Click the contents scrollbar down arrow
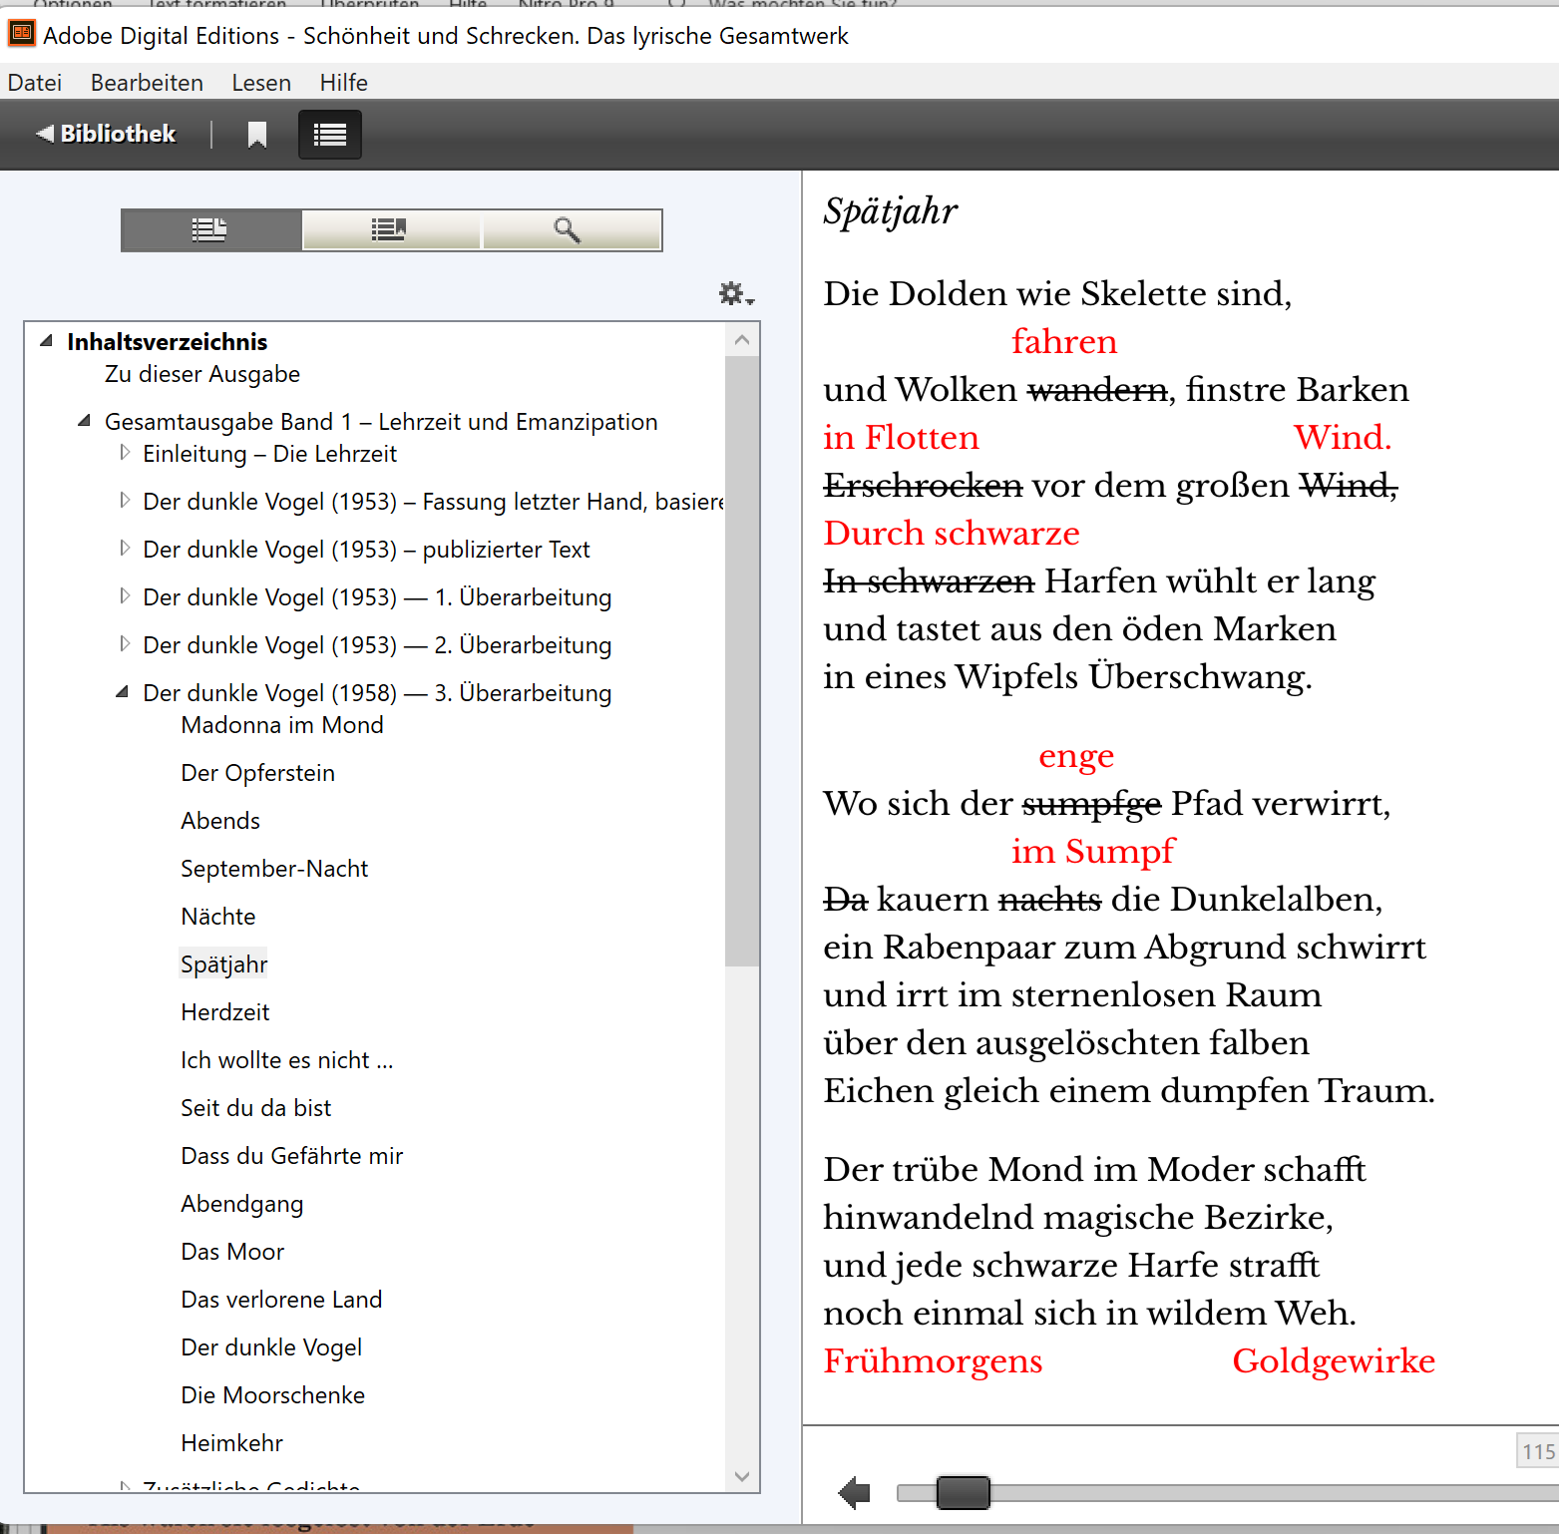Viewport: 1559px width, 1534px height. pyautogui.click(x=742, y=1476)
